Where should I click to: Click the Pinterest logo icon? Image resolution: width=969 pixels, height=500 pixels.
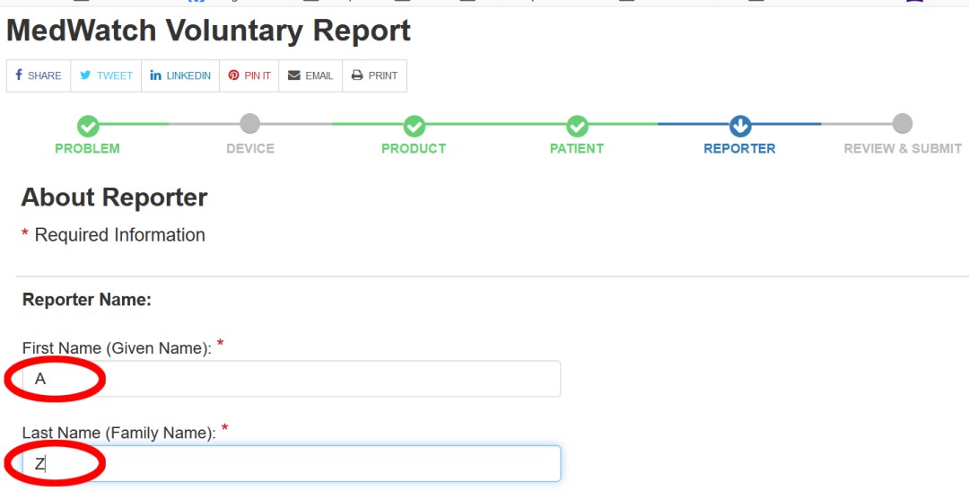tap(233, 75)
